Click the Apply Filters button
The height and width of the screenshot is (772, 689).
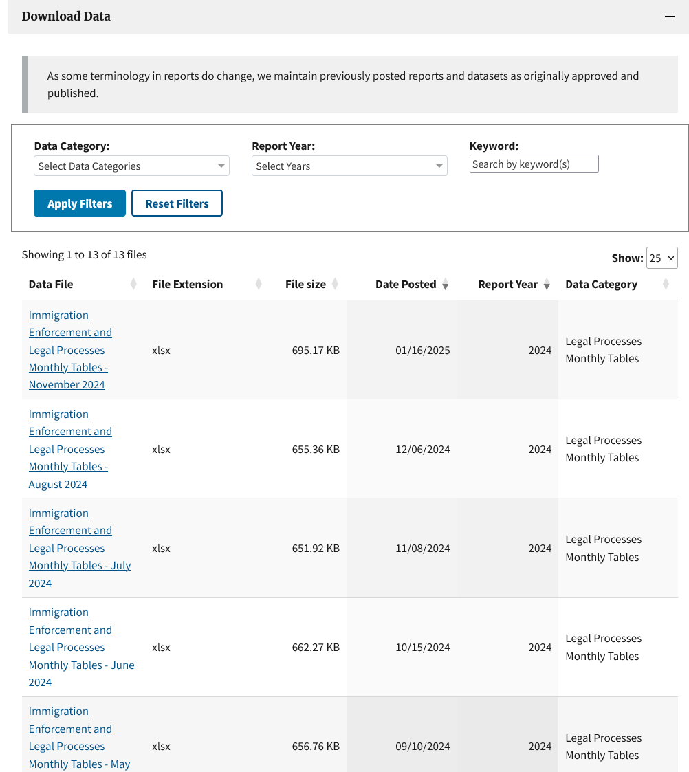pos(80,203)
